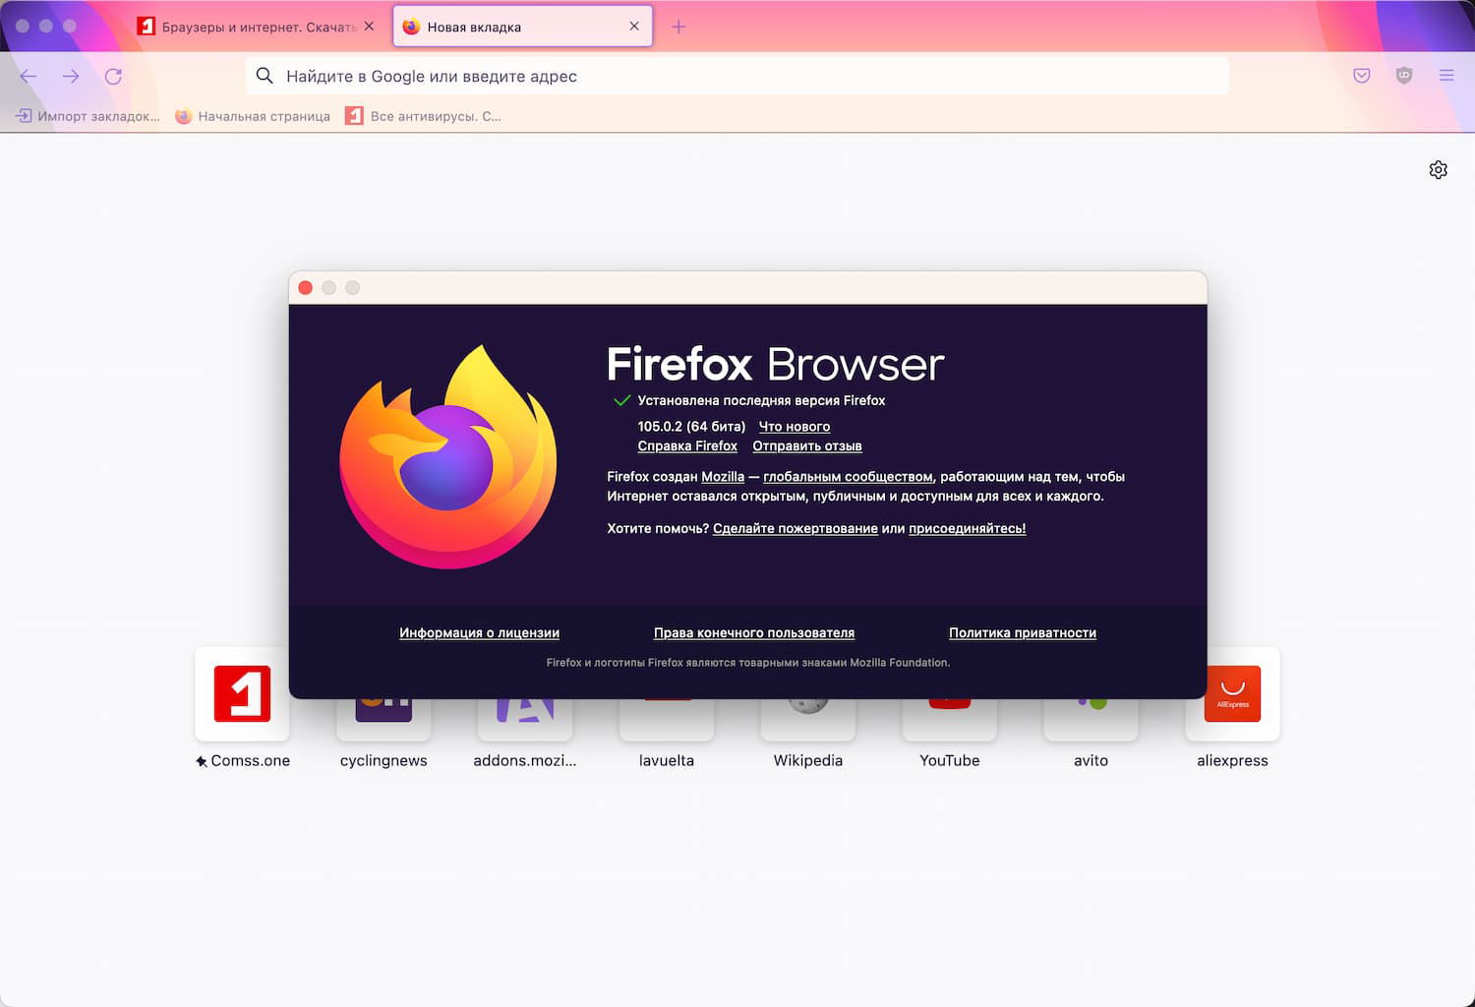This screenshot has height=1007, width=1475.
Task: Open the uBlock Origin shield icon
Action: click(x=1404, y=76)
